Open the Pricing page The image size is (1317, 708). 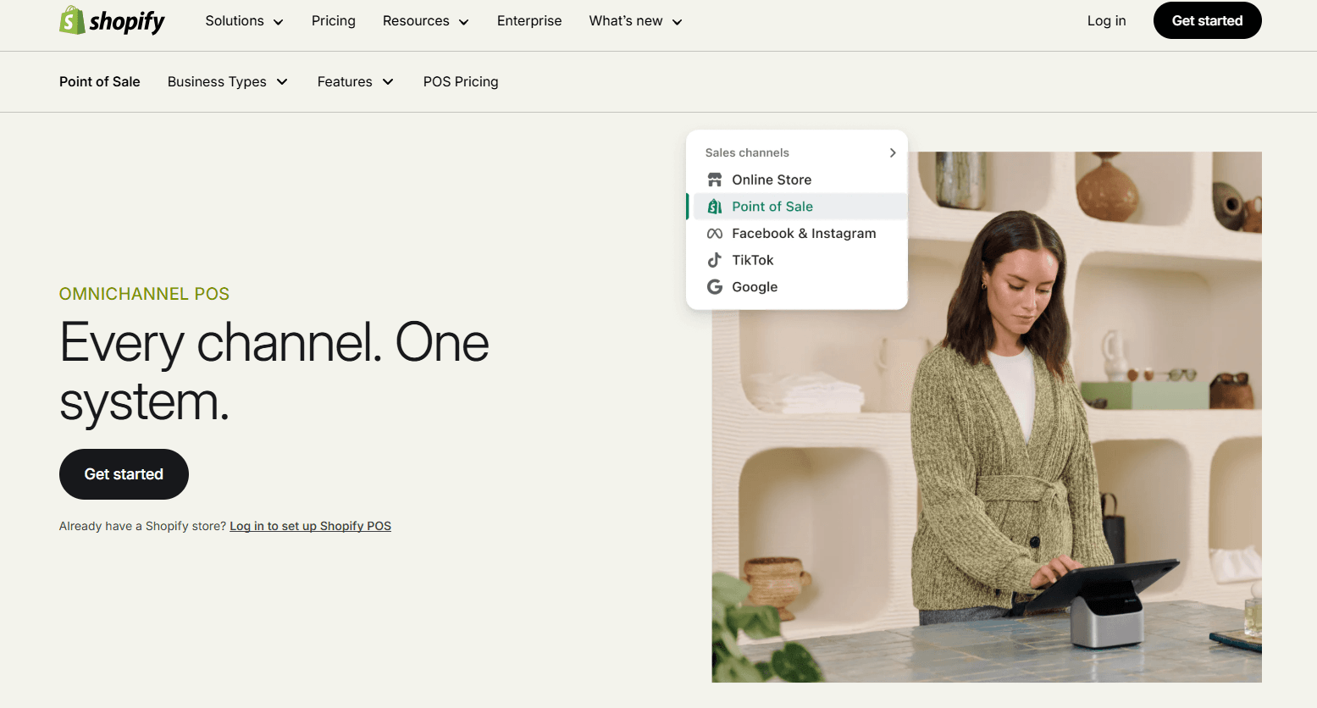click(334, 21)
